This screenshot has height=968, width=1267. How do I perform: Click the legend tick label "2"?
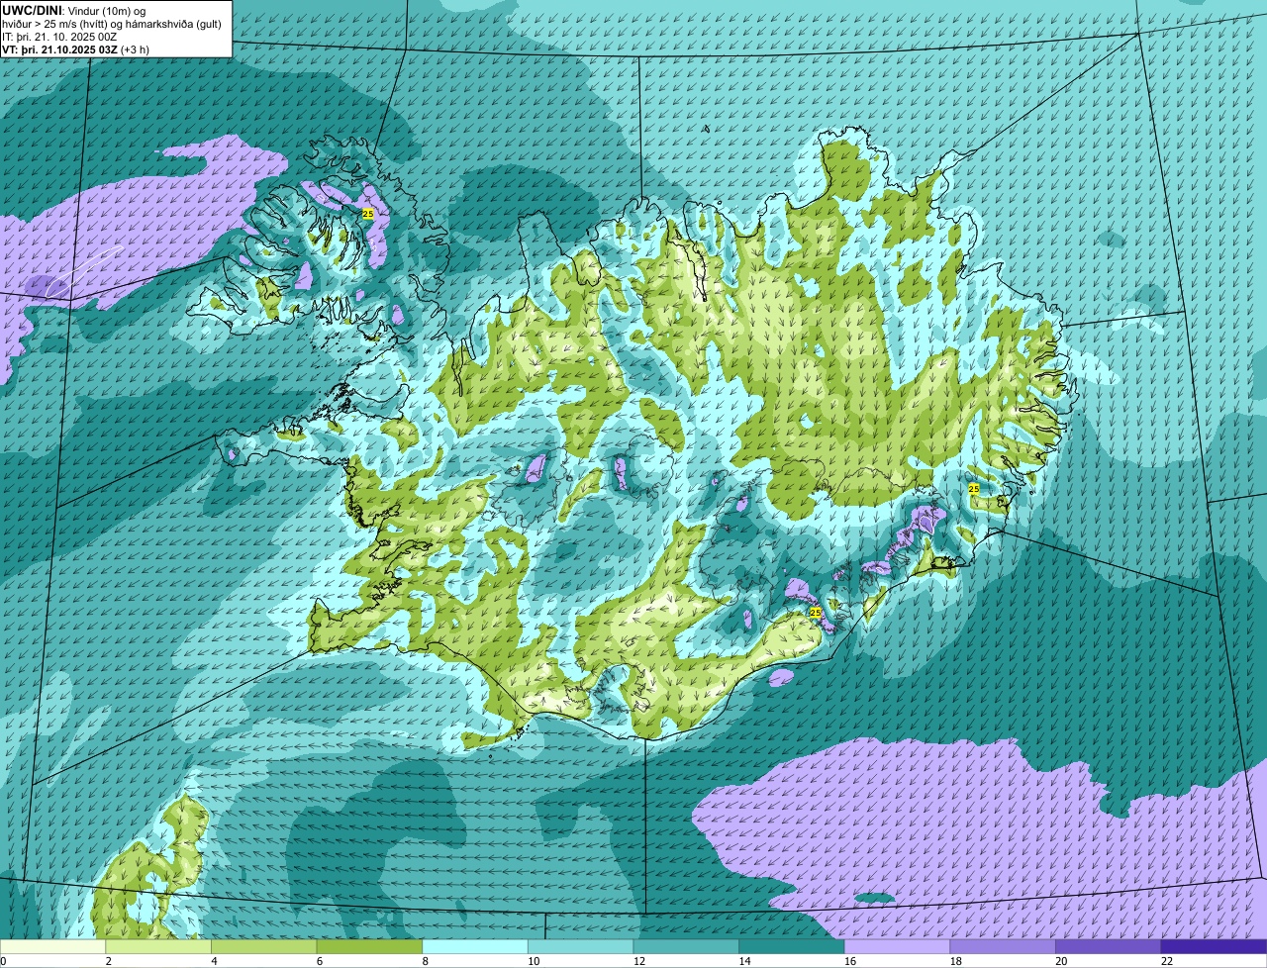coord(108,961)
